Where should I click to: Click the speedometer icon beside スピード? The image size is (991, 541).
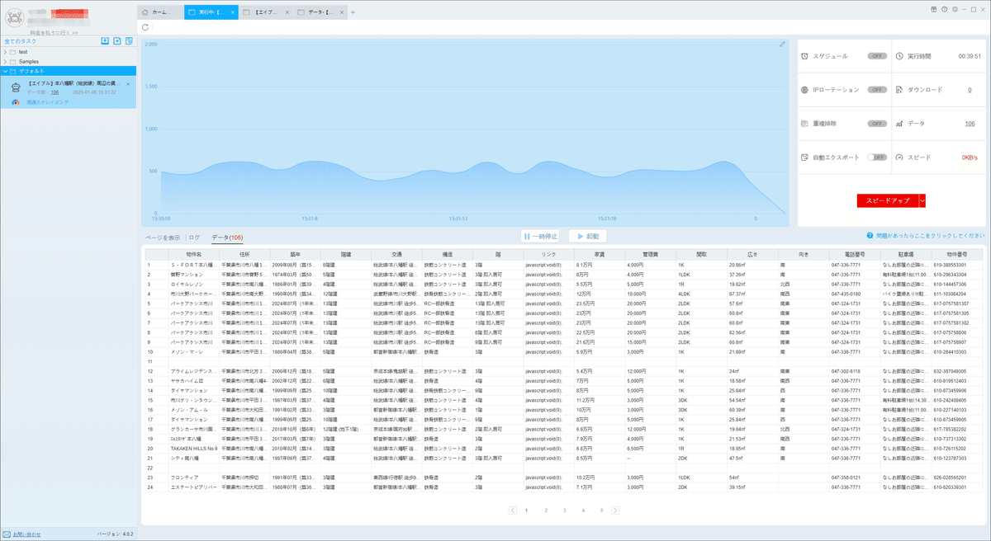point(899,157)
